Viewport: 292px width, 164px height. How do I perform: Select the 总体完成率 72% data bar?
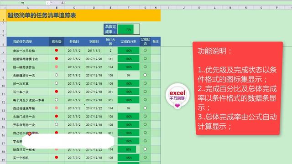tap(129, 29)
